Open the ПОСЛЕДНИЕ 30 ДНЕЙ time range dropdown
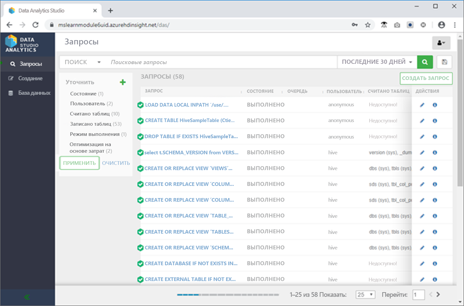 pos(377,62)
